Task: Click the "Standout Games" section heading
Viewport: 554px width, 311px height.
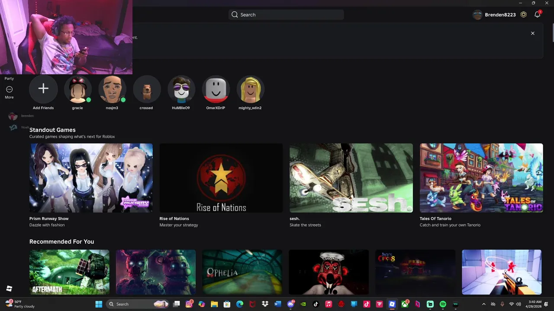Action: pyautogui.click(x=52, y=130)
